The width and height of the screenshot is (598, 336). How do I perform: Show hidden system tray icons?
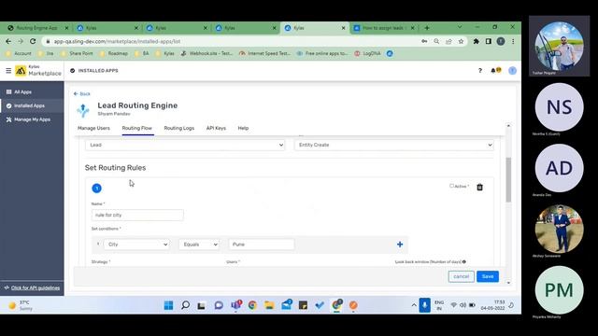coord(414,305)
